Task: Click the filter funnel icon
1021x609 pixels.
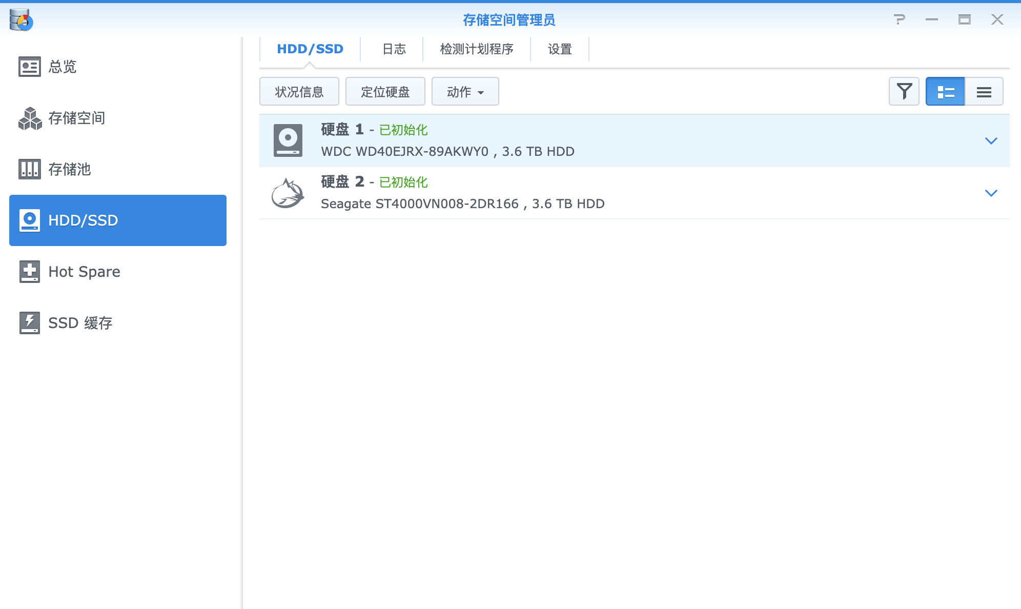Action: 904,91
